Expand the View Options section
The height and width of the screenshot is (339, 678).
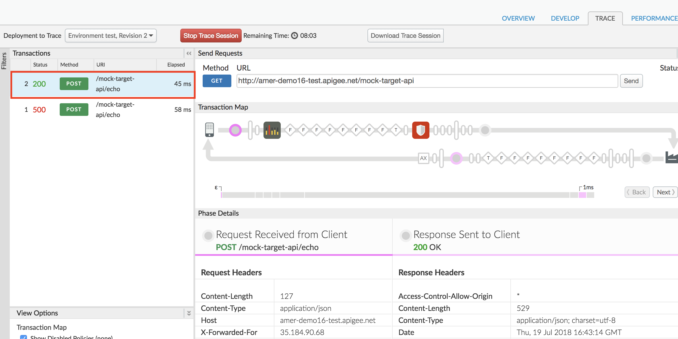coord(189,313)
